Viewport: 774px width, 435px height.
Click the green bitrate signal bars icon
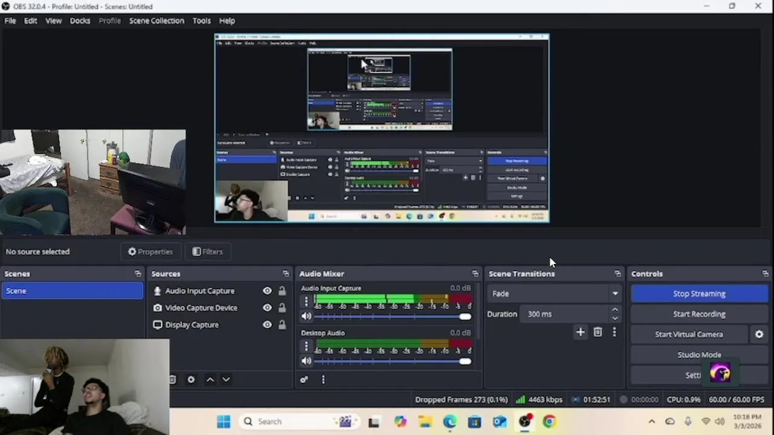[520, 399]
